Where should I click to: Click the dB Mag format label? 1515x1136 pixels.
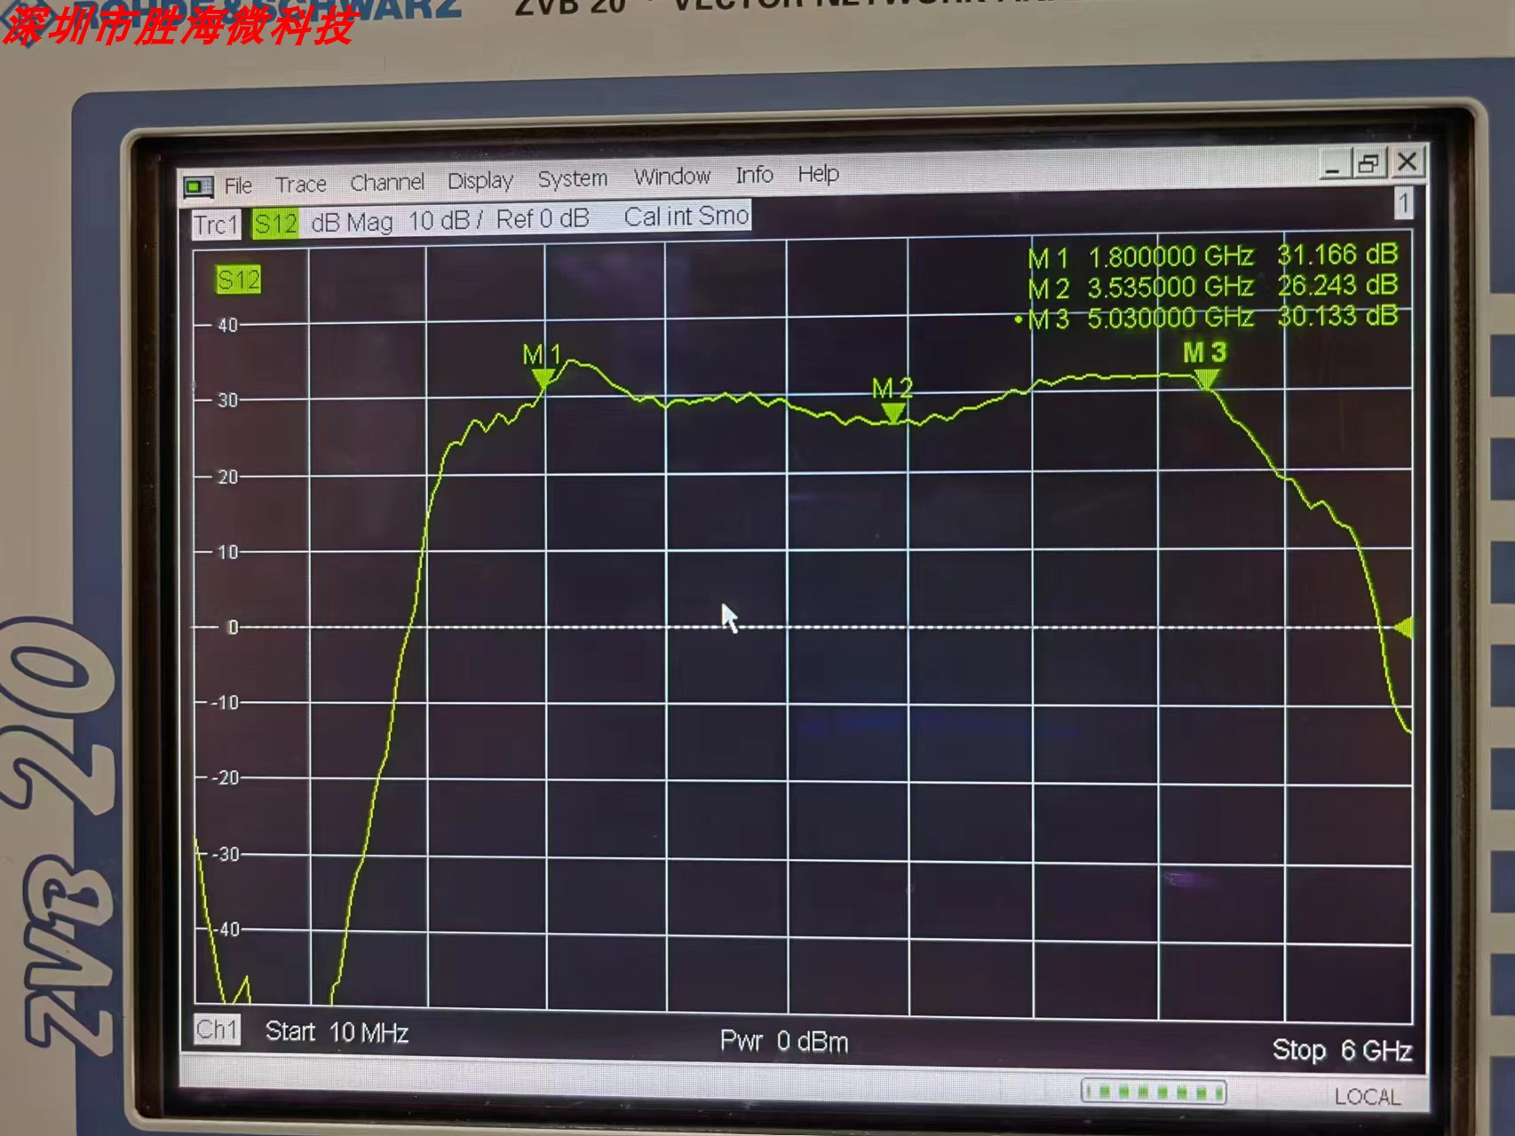[x=352, y=222]
